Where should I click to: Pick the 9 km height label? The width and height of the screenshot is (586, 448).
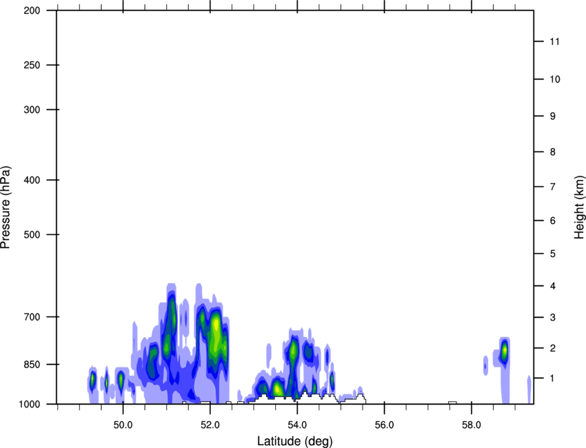(553, 116)
